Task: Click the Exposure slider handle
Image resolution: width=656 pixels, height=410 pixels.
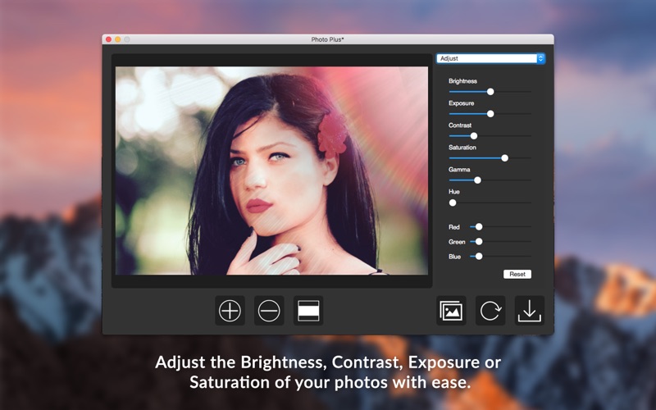Action: (x=490, y=114)
